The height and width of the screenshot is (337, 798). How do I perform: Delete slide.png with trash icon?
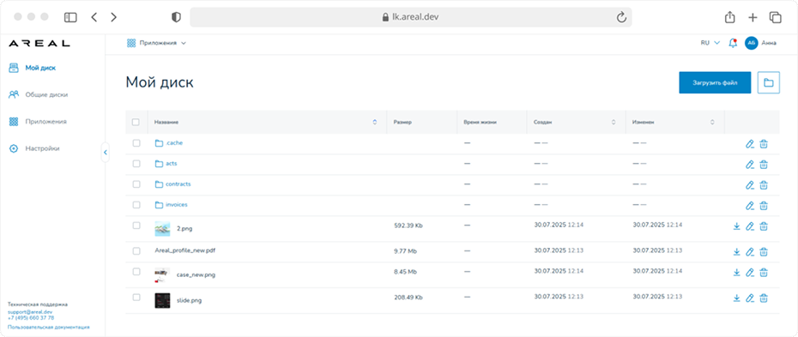coord(764,298)
